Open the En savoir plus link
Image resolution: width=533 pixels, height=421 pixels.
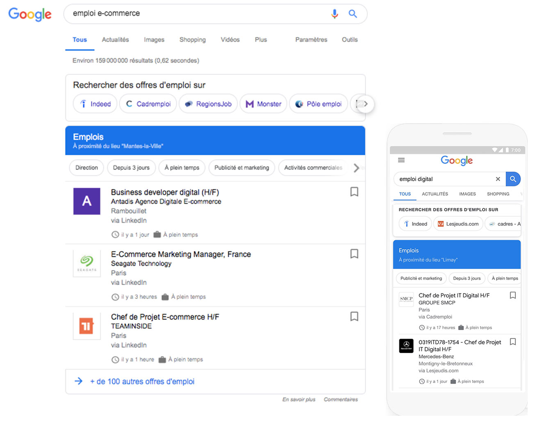click(299, 399)
